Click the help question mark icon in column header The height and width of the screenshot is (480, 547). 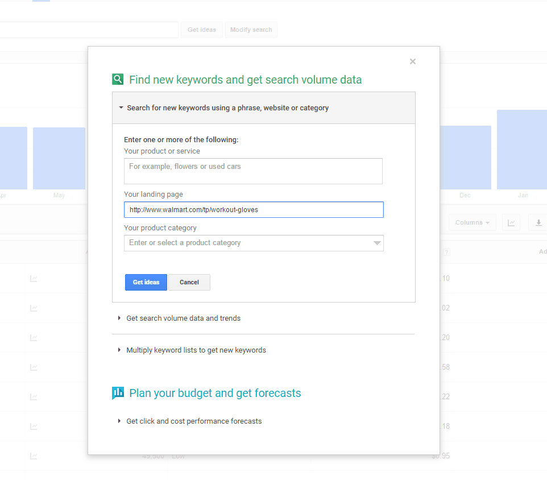446,252
